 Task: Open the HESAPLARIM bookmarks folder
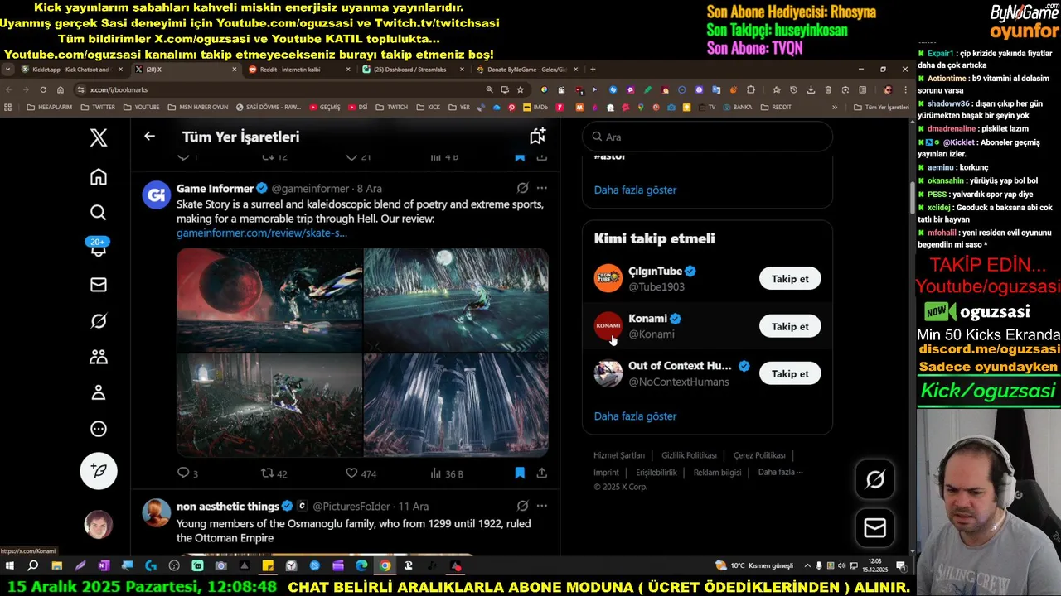click(x=49, y=107)
